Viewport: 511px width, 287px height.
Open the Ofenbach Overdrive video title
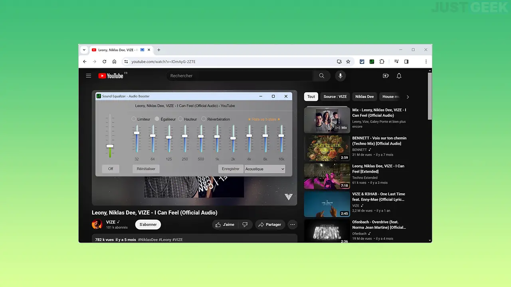click(x=379, y=225)
